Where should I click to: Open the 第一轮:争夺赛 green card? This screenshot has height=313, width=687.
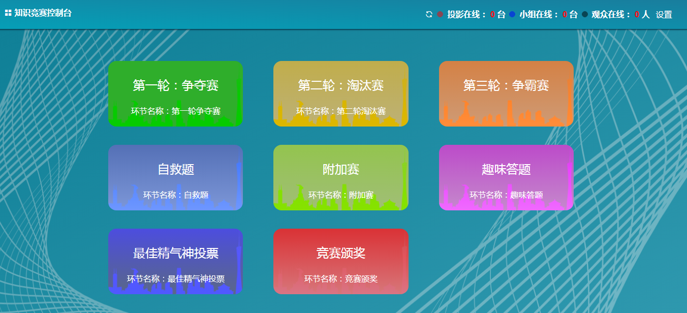click(175, 93)
